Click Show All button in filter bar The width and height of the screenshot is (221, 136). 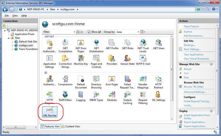[x=94, y=32]
